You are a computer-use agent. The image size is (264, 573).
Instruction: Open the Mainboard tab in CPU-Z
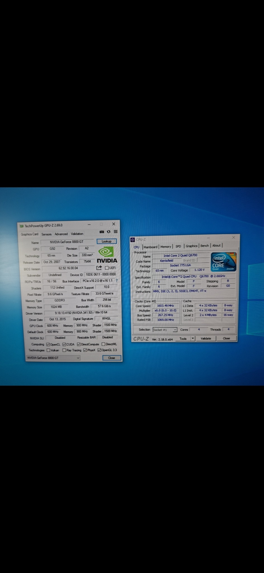point(150,247)
